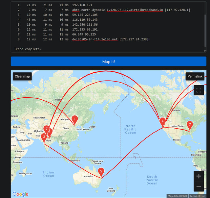This screenshot has height=198, width=210.
Task: Click IP 59.145.224.105 in hop 3
Action: coord(86,15)
